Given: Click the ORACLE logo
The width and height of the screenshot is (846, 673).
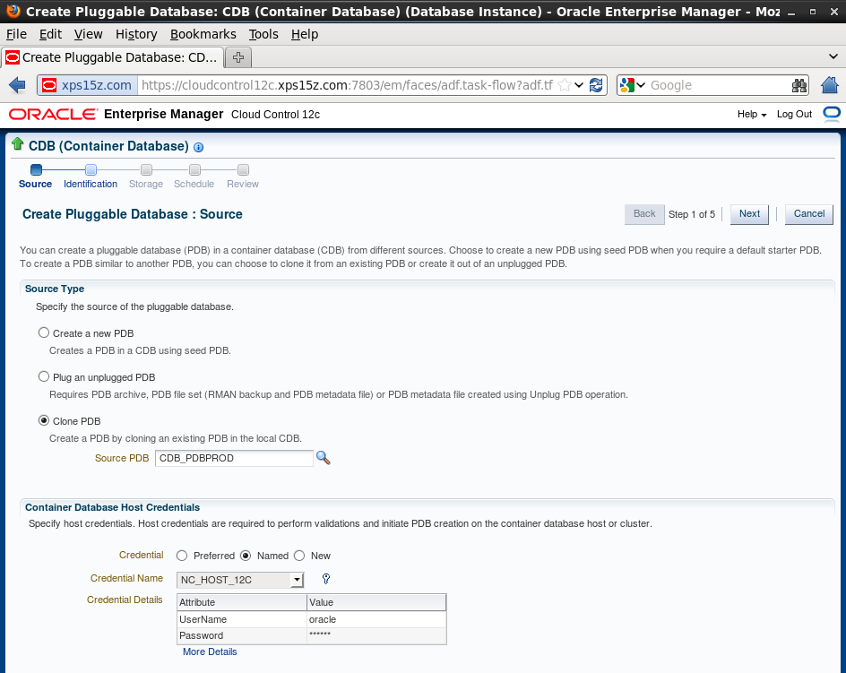Looking at the screenshot, I should coord(53,115).
